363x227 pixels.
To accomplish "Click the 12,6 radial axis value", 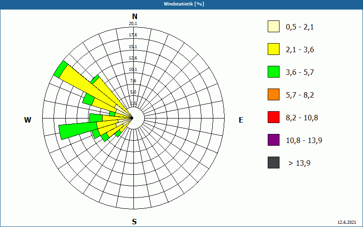I will (133, 58).
